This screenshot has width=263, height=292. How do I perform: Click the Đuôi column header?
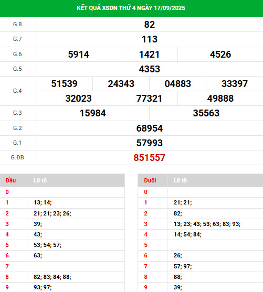click(x=150, y=180)
